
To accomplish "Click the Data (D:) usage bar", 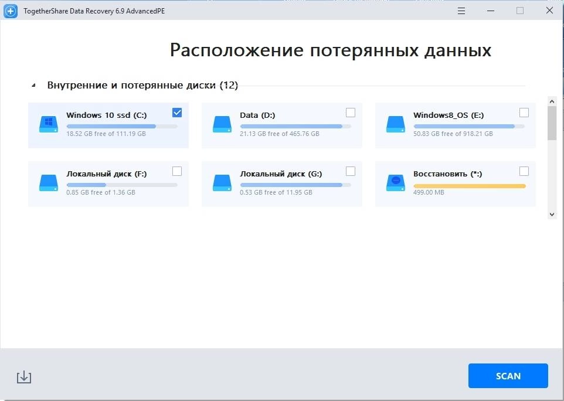I will tap(295, 126).
